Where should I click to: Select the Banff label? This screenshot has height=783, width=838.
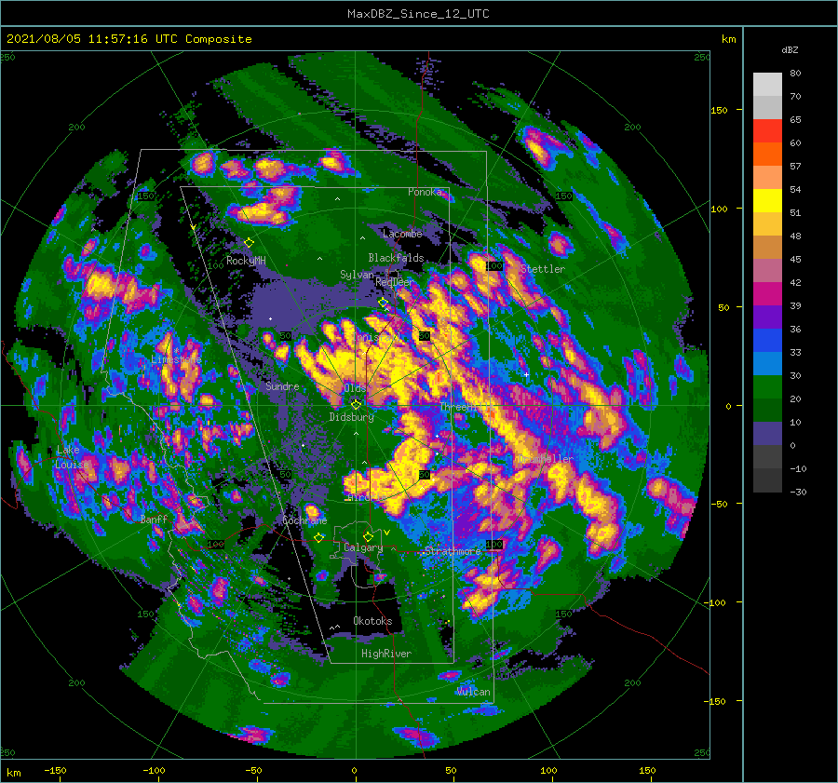tap(154, 520)
